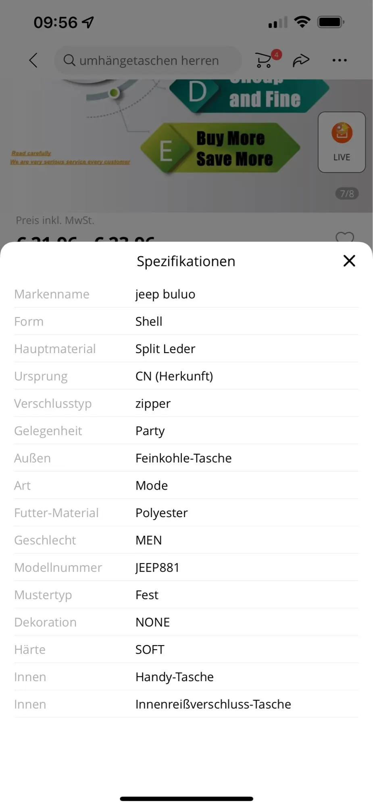373x808 pixels.
Task: Tap the Ursprung 'CN (Herkunft)' value
Action: [x=174, y=376]
